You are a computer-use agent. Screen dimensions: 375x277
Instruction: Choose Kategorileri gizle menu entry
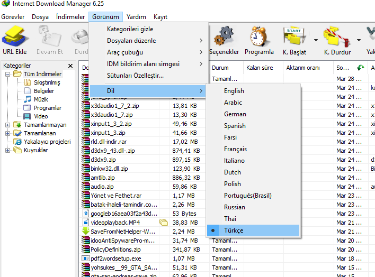click(x=148, y=29)
